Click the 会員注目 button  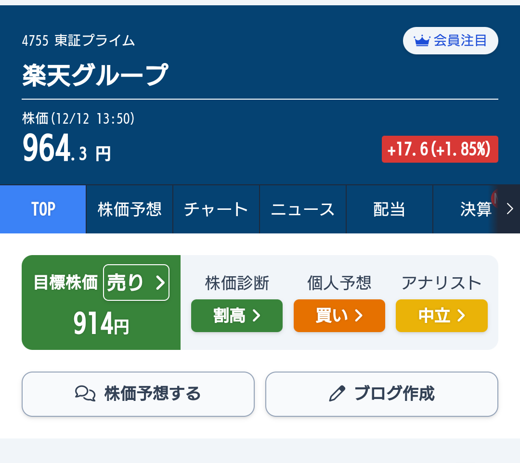[x=450, y=40]
